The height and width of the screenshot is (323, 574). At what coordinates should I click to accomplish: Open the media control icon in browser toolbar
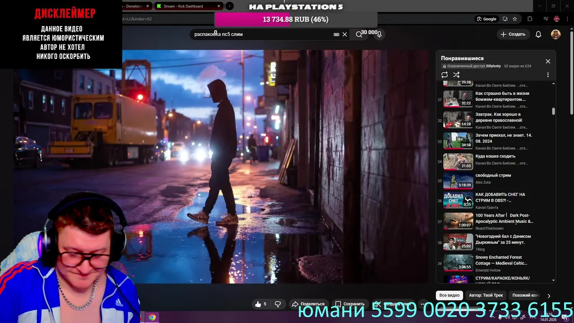point(546,19)
